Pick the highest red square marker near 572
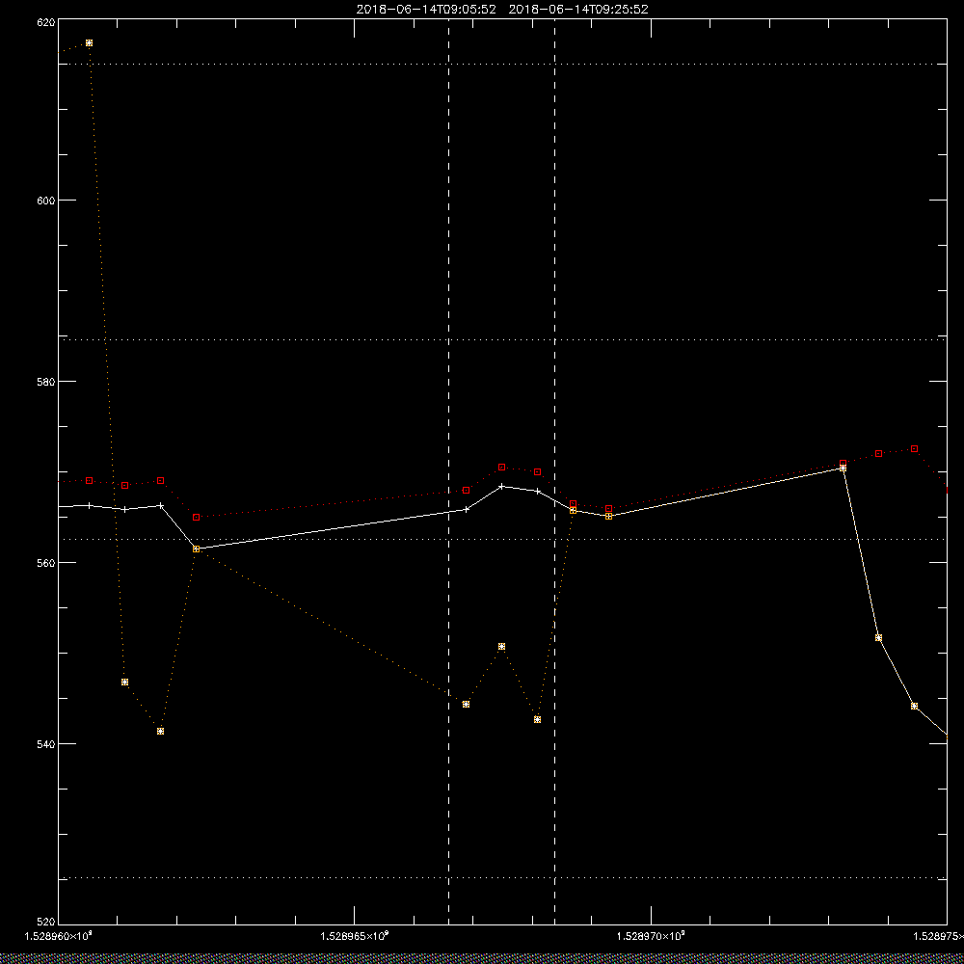Viewport: 964px width, 964px height. tap(914, 449)
